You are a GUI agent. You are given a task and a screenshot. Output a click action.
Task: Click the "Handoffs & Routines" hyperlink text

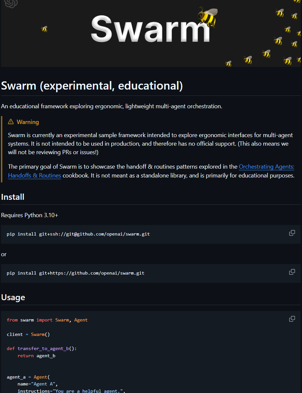34,176
